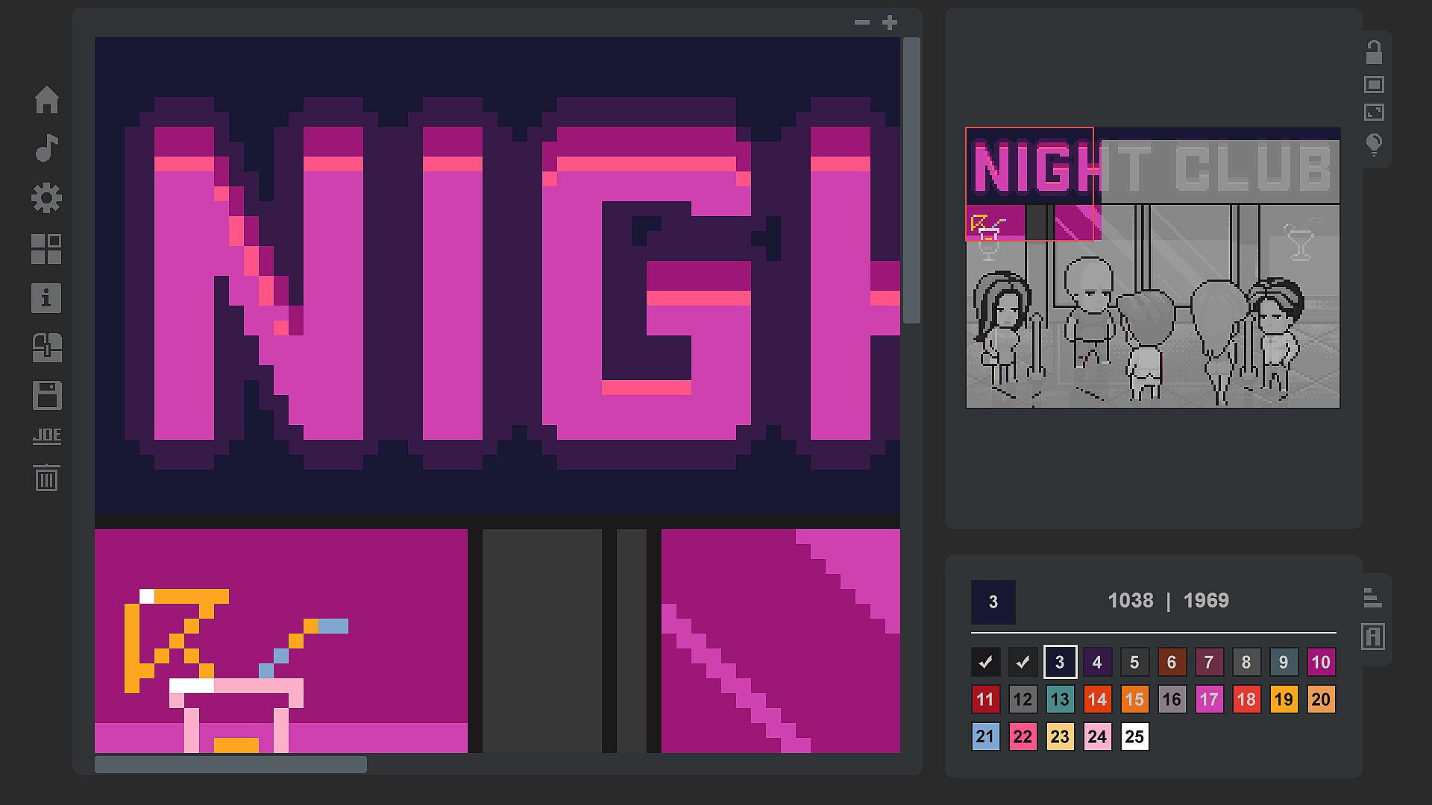Click the trash can icon
The height and width of the screenshot is (805, 1432).
tap(46, 478)
